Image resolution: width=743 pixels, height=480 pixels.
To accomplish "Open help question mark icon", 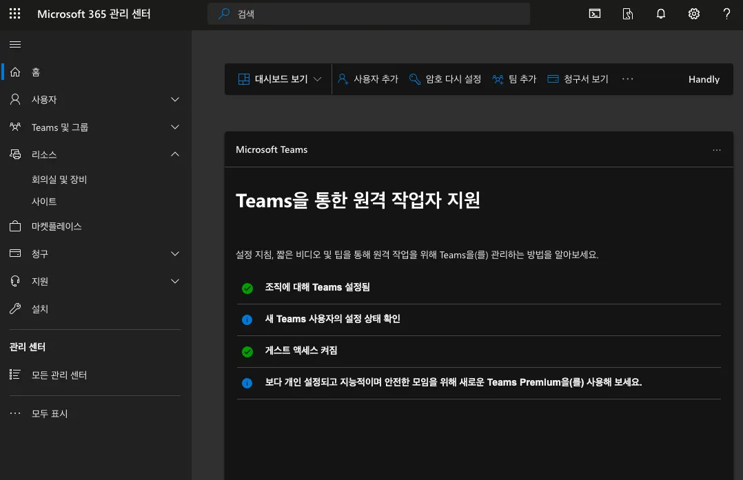I will [x=726, y=14].
